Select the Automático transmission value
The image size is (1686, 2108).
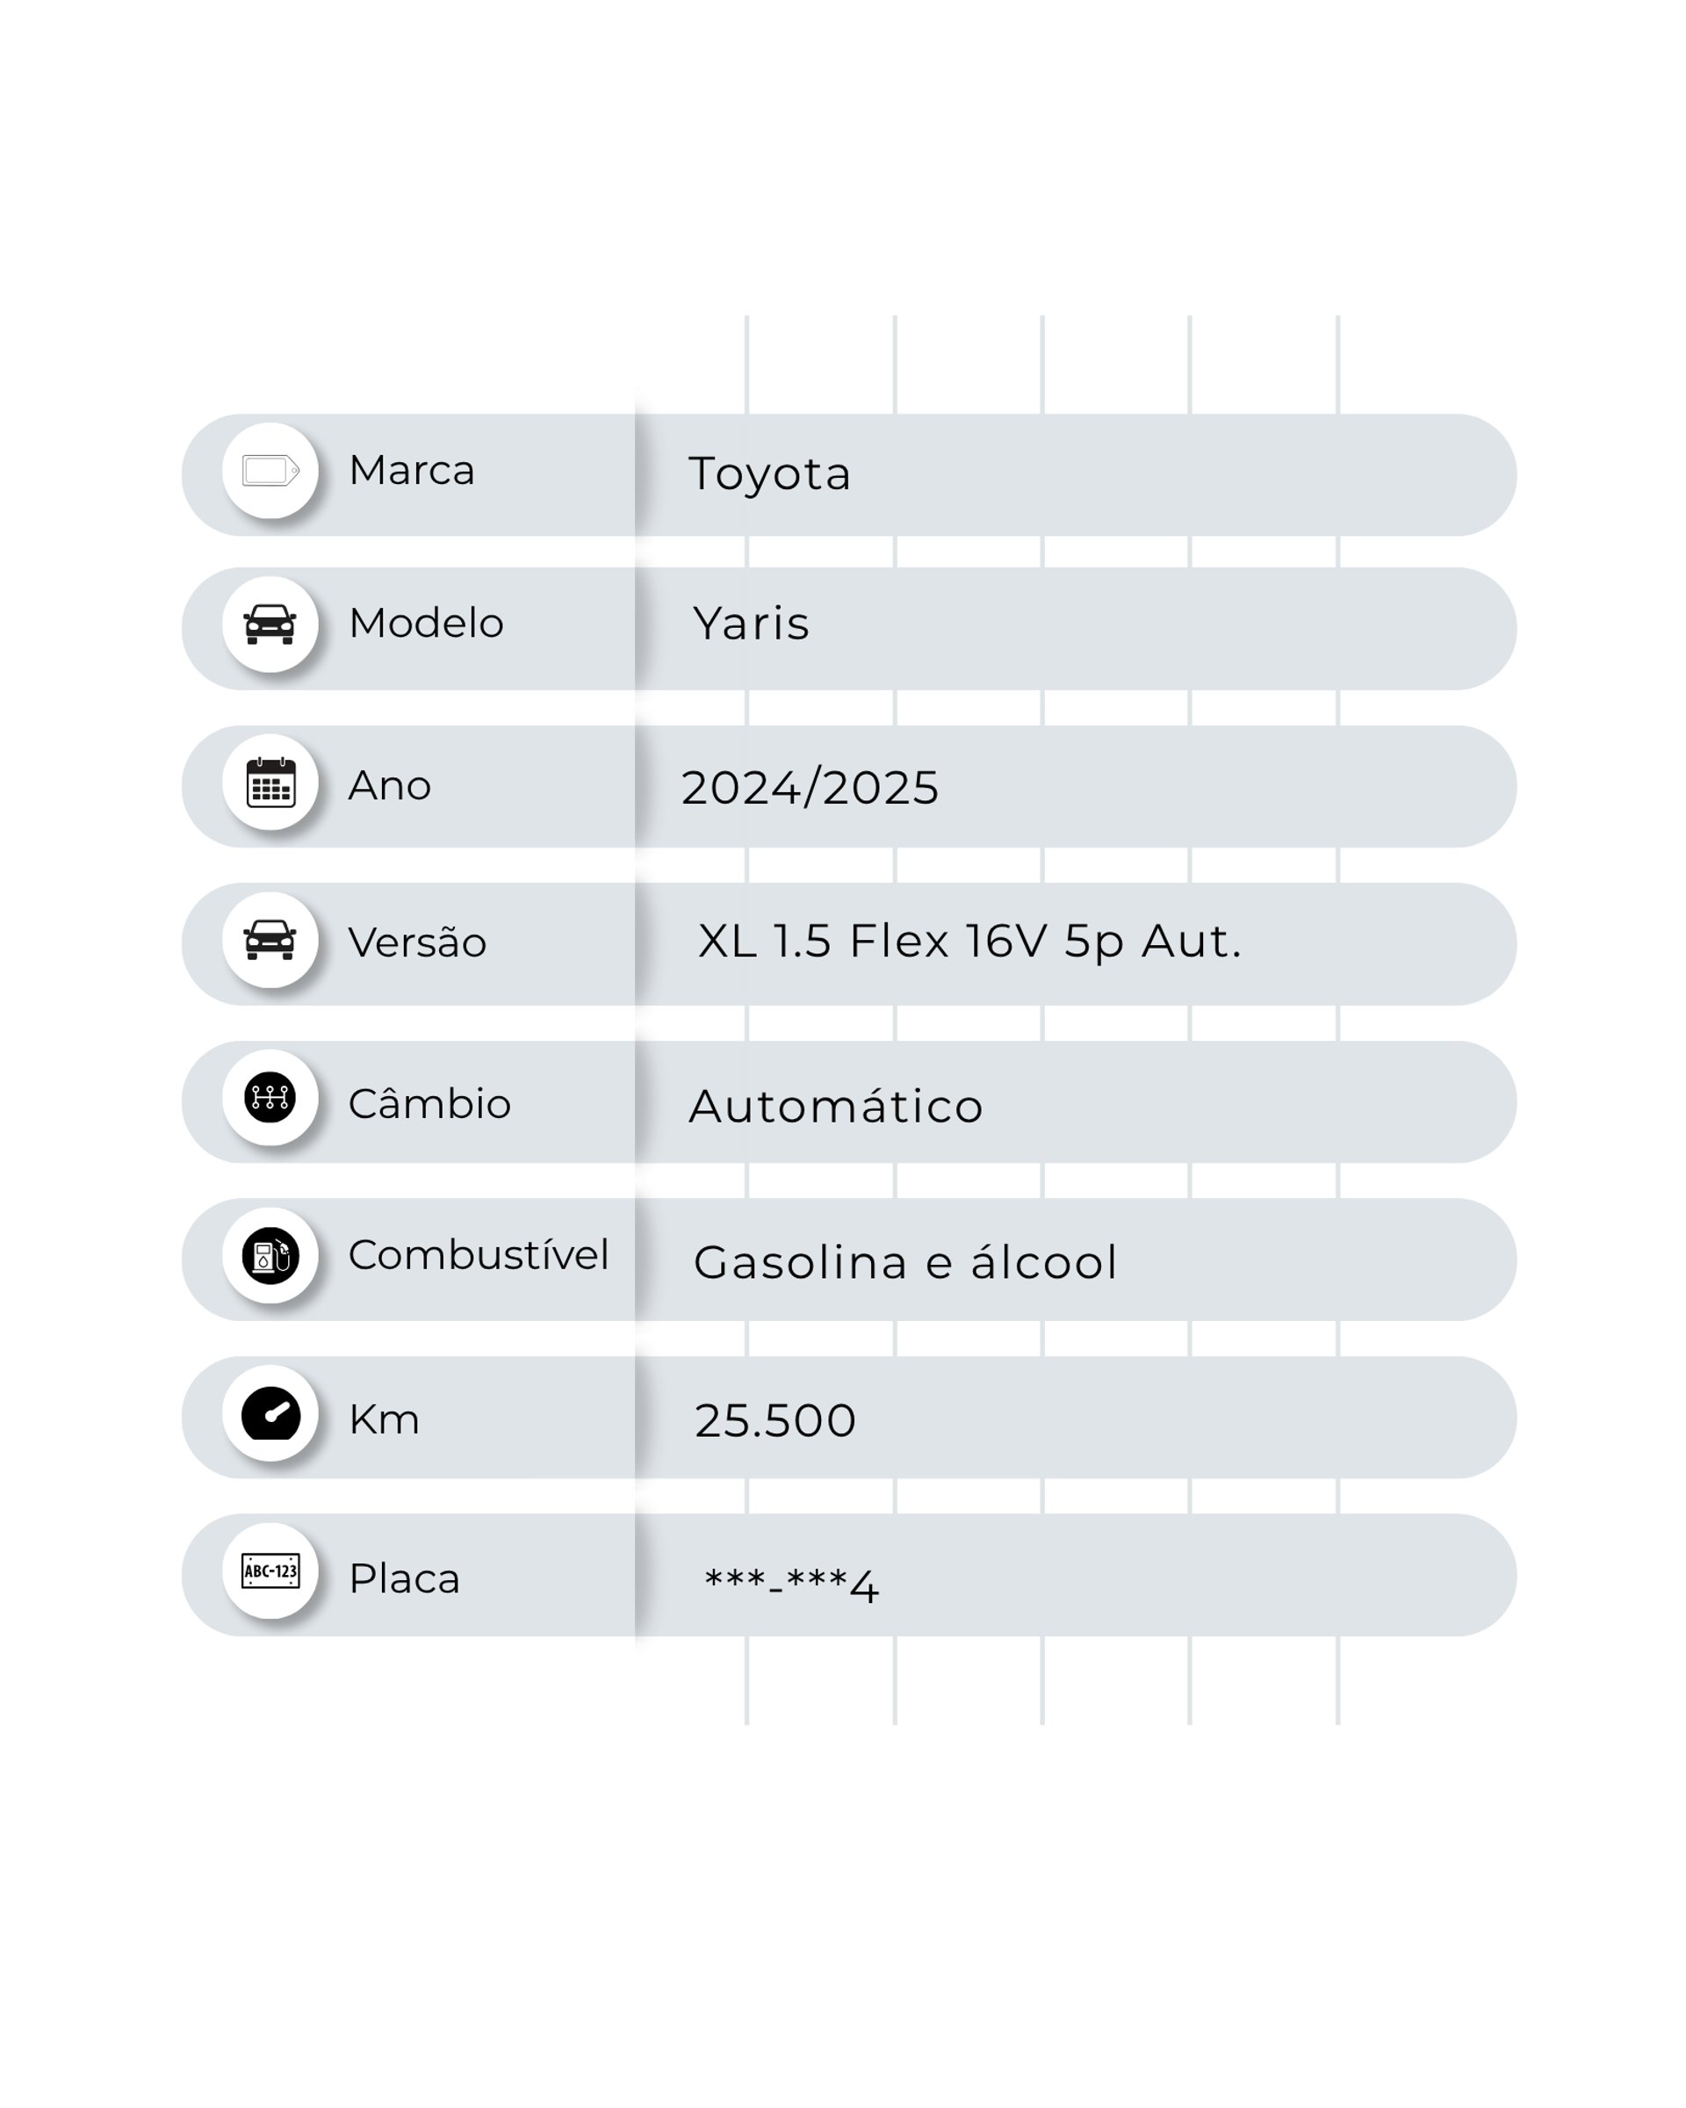coord(836,1105)
